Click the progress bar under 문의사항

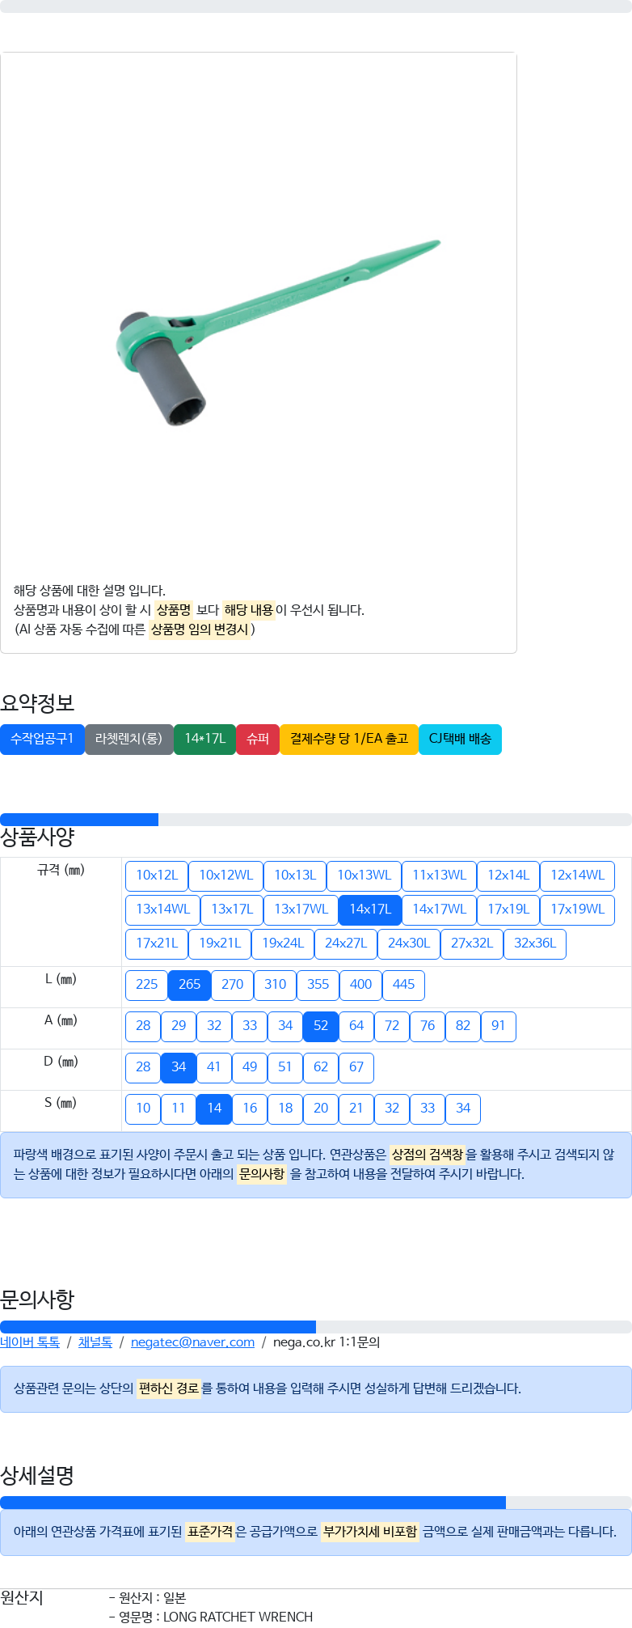click(316, 1326)
